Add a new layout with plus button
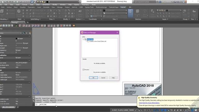 coord(18,107)
